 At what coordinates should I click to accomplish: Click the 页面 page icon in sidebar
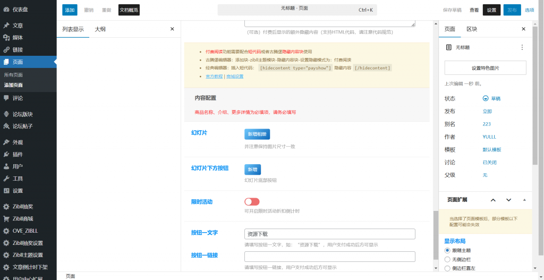pyautogui.click(x=6, y=62)
